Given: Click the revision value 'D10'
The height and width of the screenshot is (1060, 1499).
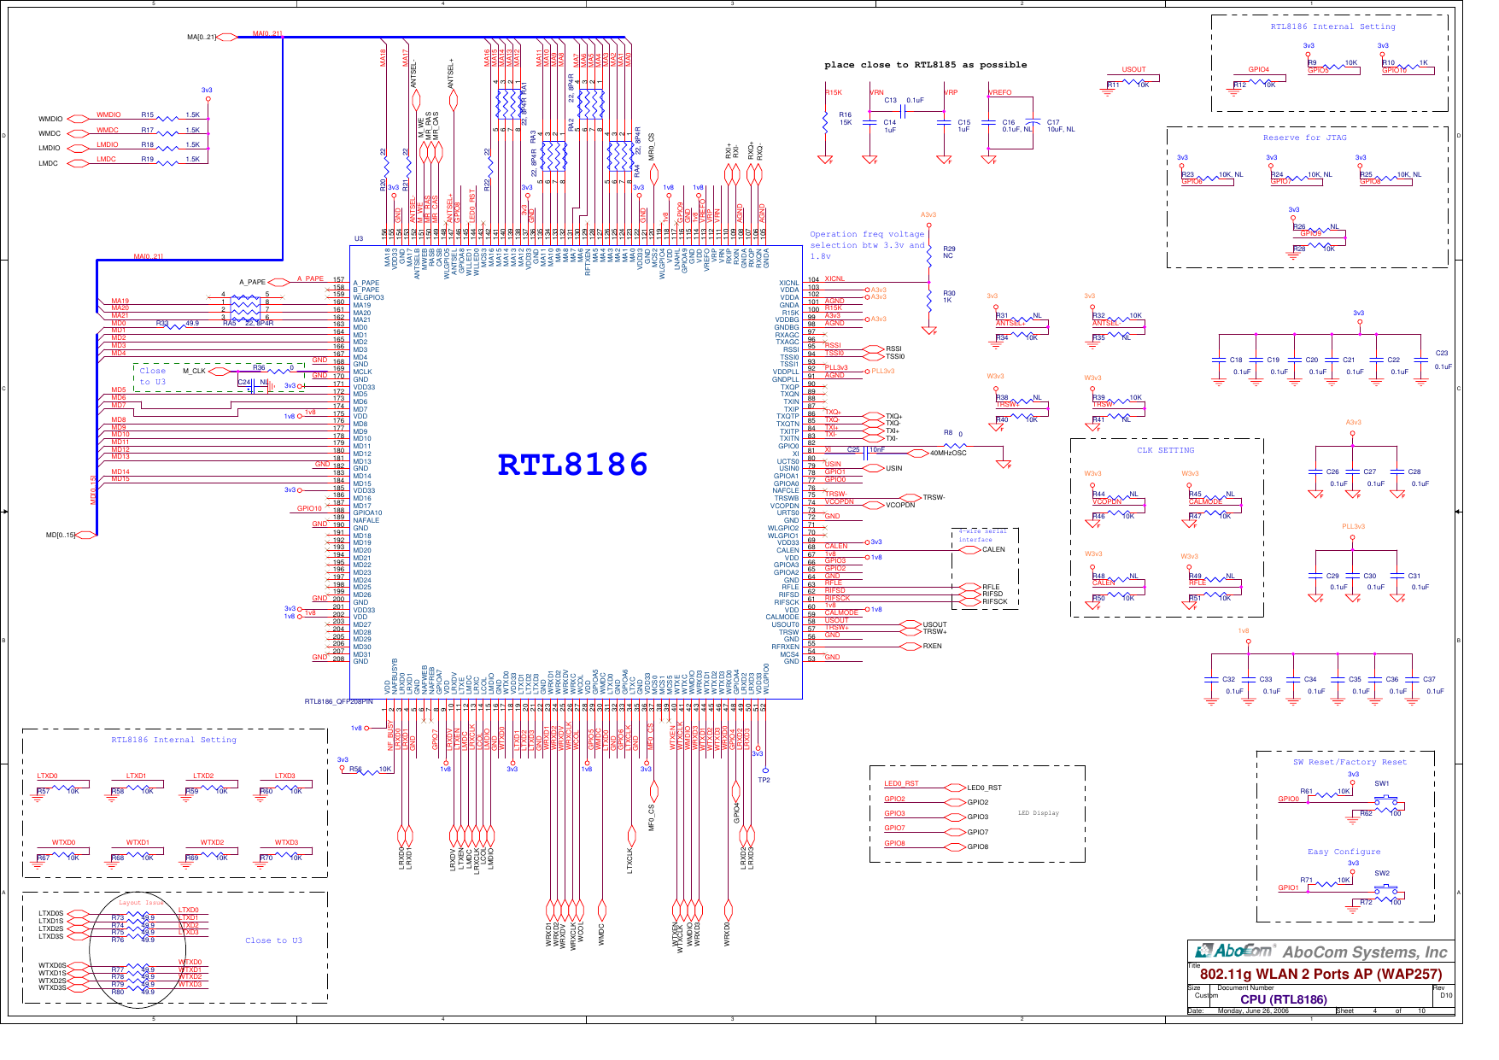Looking at the screenshot, I should click(x=1446, y=995).
